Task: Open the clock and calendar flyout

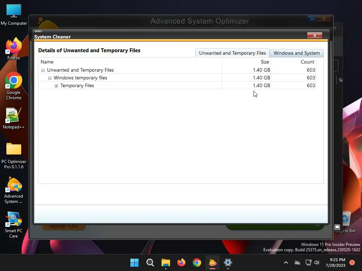Action: pyautogui.click(x=335, y=263)
